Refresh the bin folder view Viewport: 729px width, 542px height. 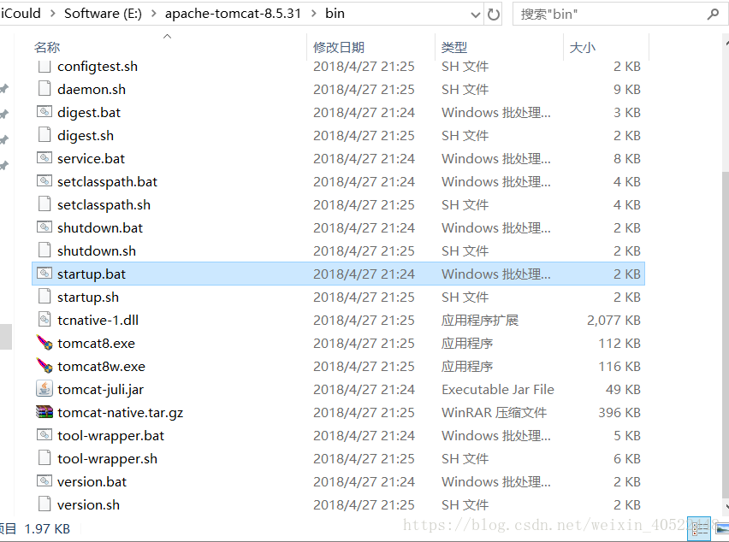click(x=493, y=15)
